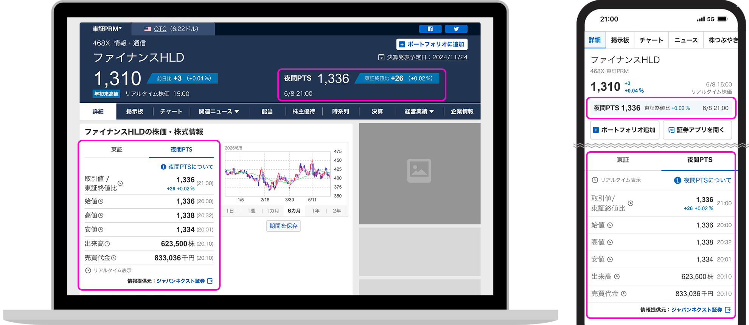Select 1年 chart period
This screenshot has width=749, height=325.
pyautogui.click(x=315, y=211)
